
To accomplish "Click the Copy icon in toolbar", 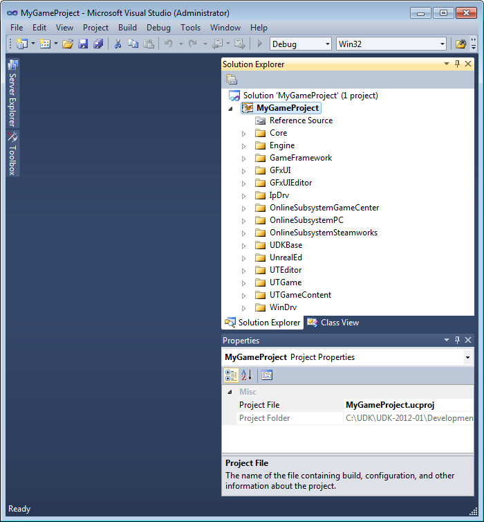I will pyautogui.click(x=133, y=44).
